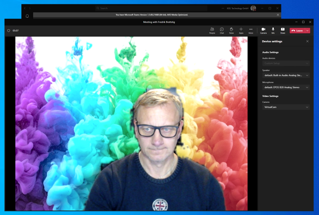Open the profile picture account menu
319x215 pixels.
[253, 8]
